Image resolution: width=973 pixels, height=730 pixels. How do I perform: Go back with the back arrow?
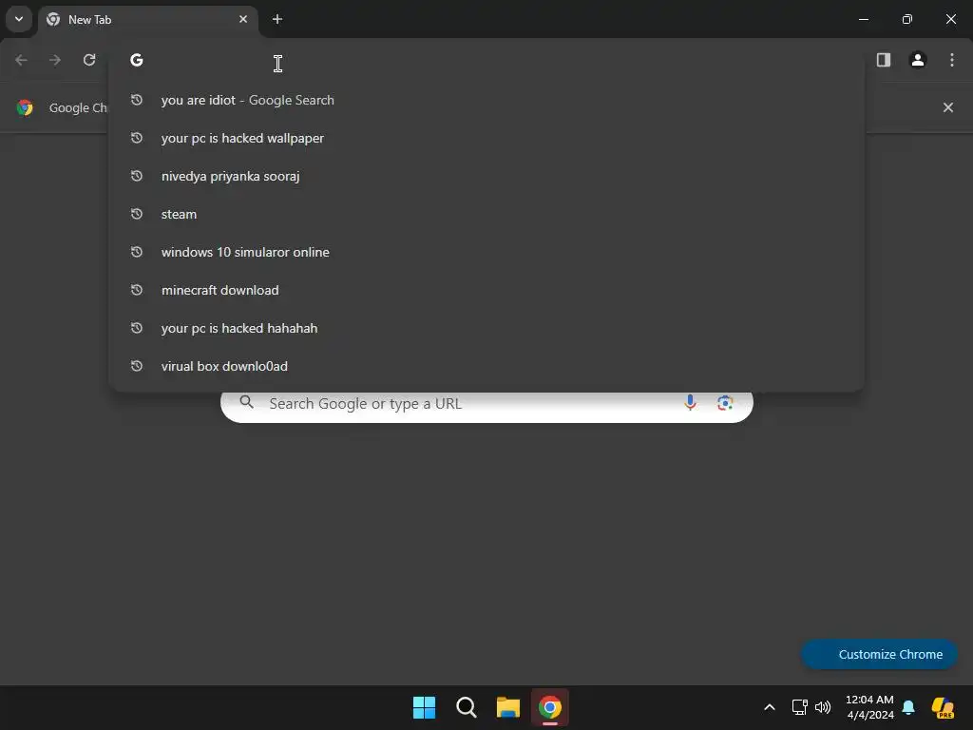[x=21, y=60]
